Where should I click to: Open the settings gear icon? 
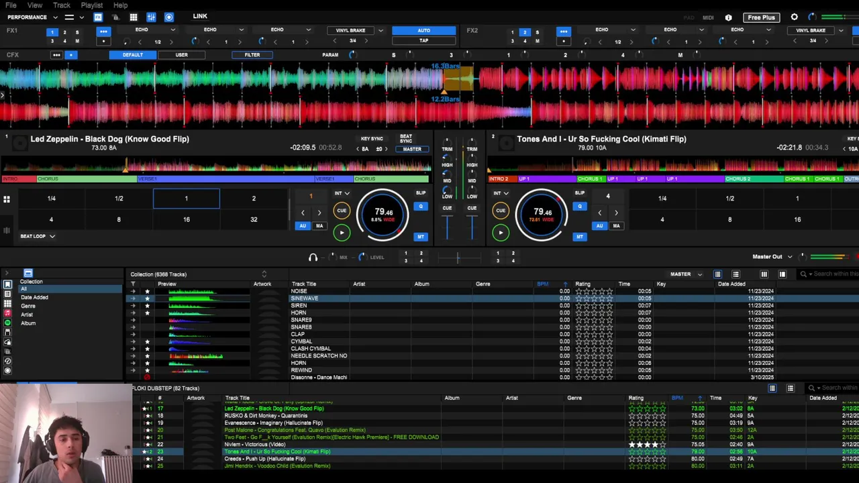point(795,17)
